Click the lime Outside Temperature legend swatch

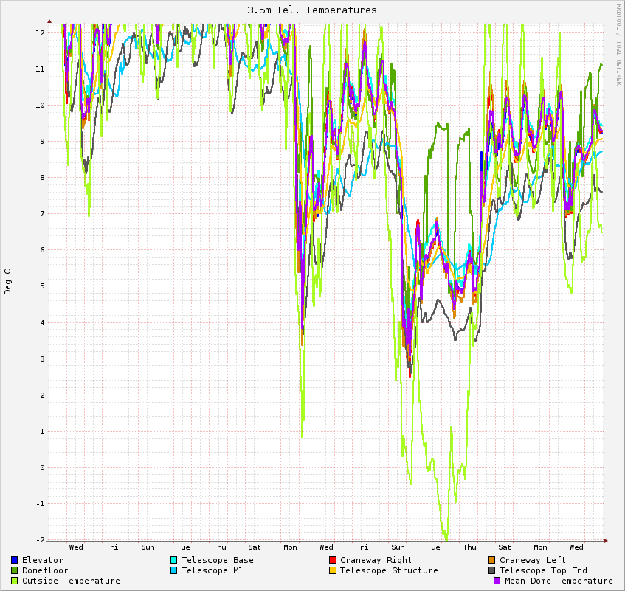point(15,581)
